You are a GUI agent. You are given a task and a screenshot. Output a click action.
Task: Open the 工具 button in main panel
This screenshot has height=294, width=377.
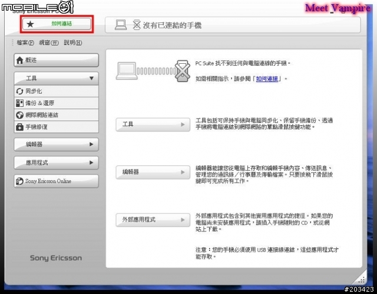[153, 125]
